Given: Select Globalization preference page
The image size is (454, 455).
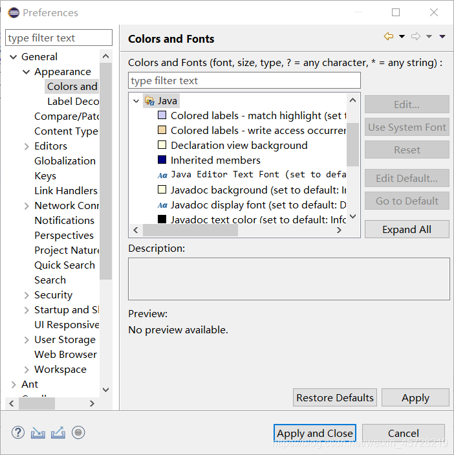Looking at the screenshot, I should [x=65, y=161].
